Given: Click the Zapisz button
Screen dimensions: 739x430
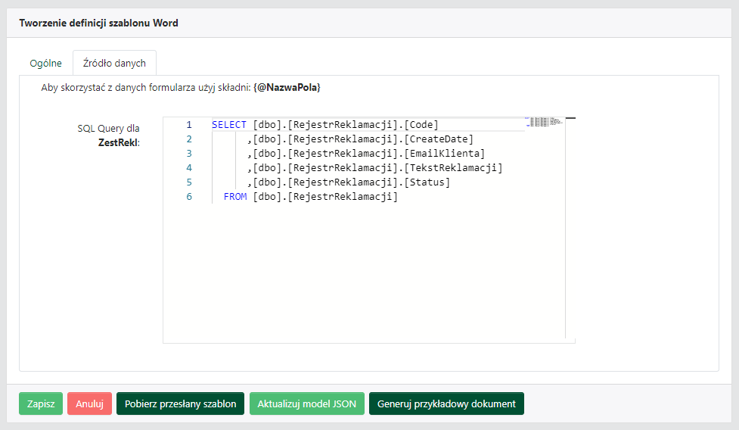Looking at the screenshot, I should pyautogui.click(x=41, y=404).
